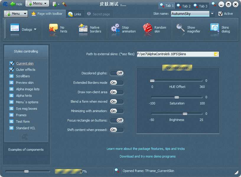241x177 pixels.
Task: Click the green Hide arrow icon
Action: (x=13, y=4)
